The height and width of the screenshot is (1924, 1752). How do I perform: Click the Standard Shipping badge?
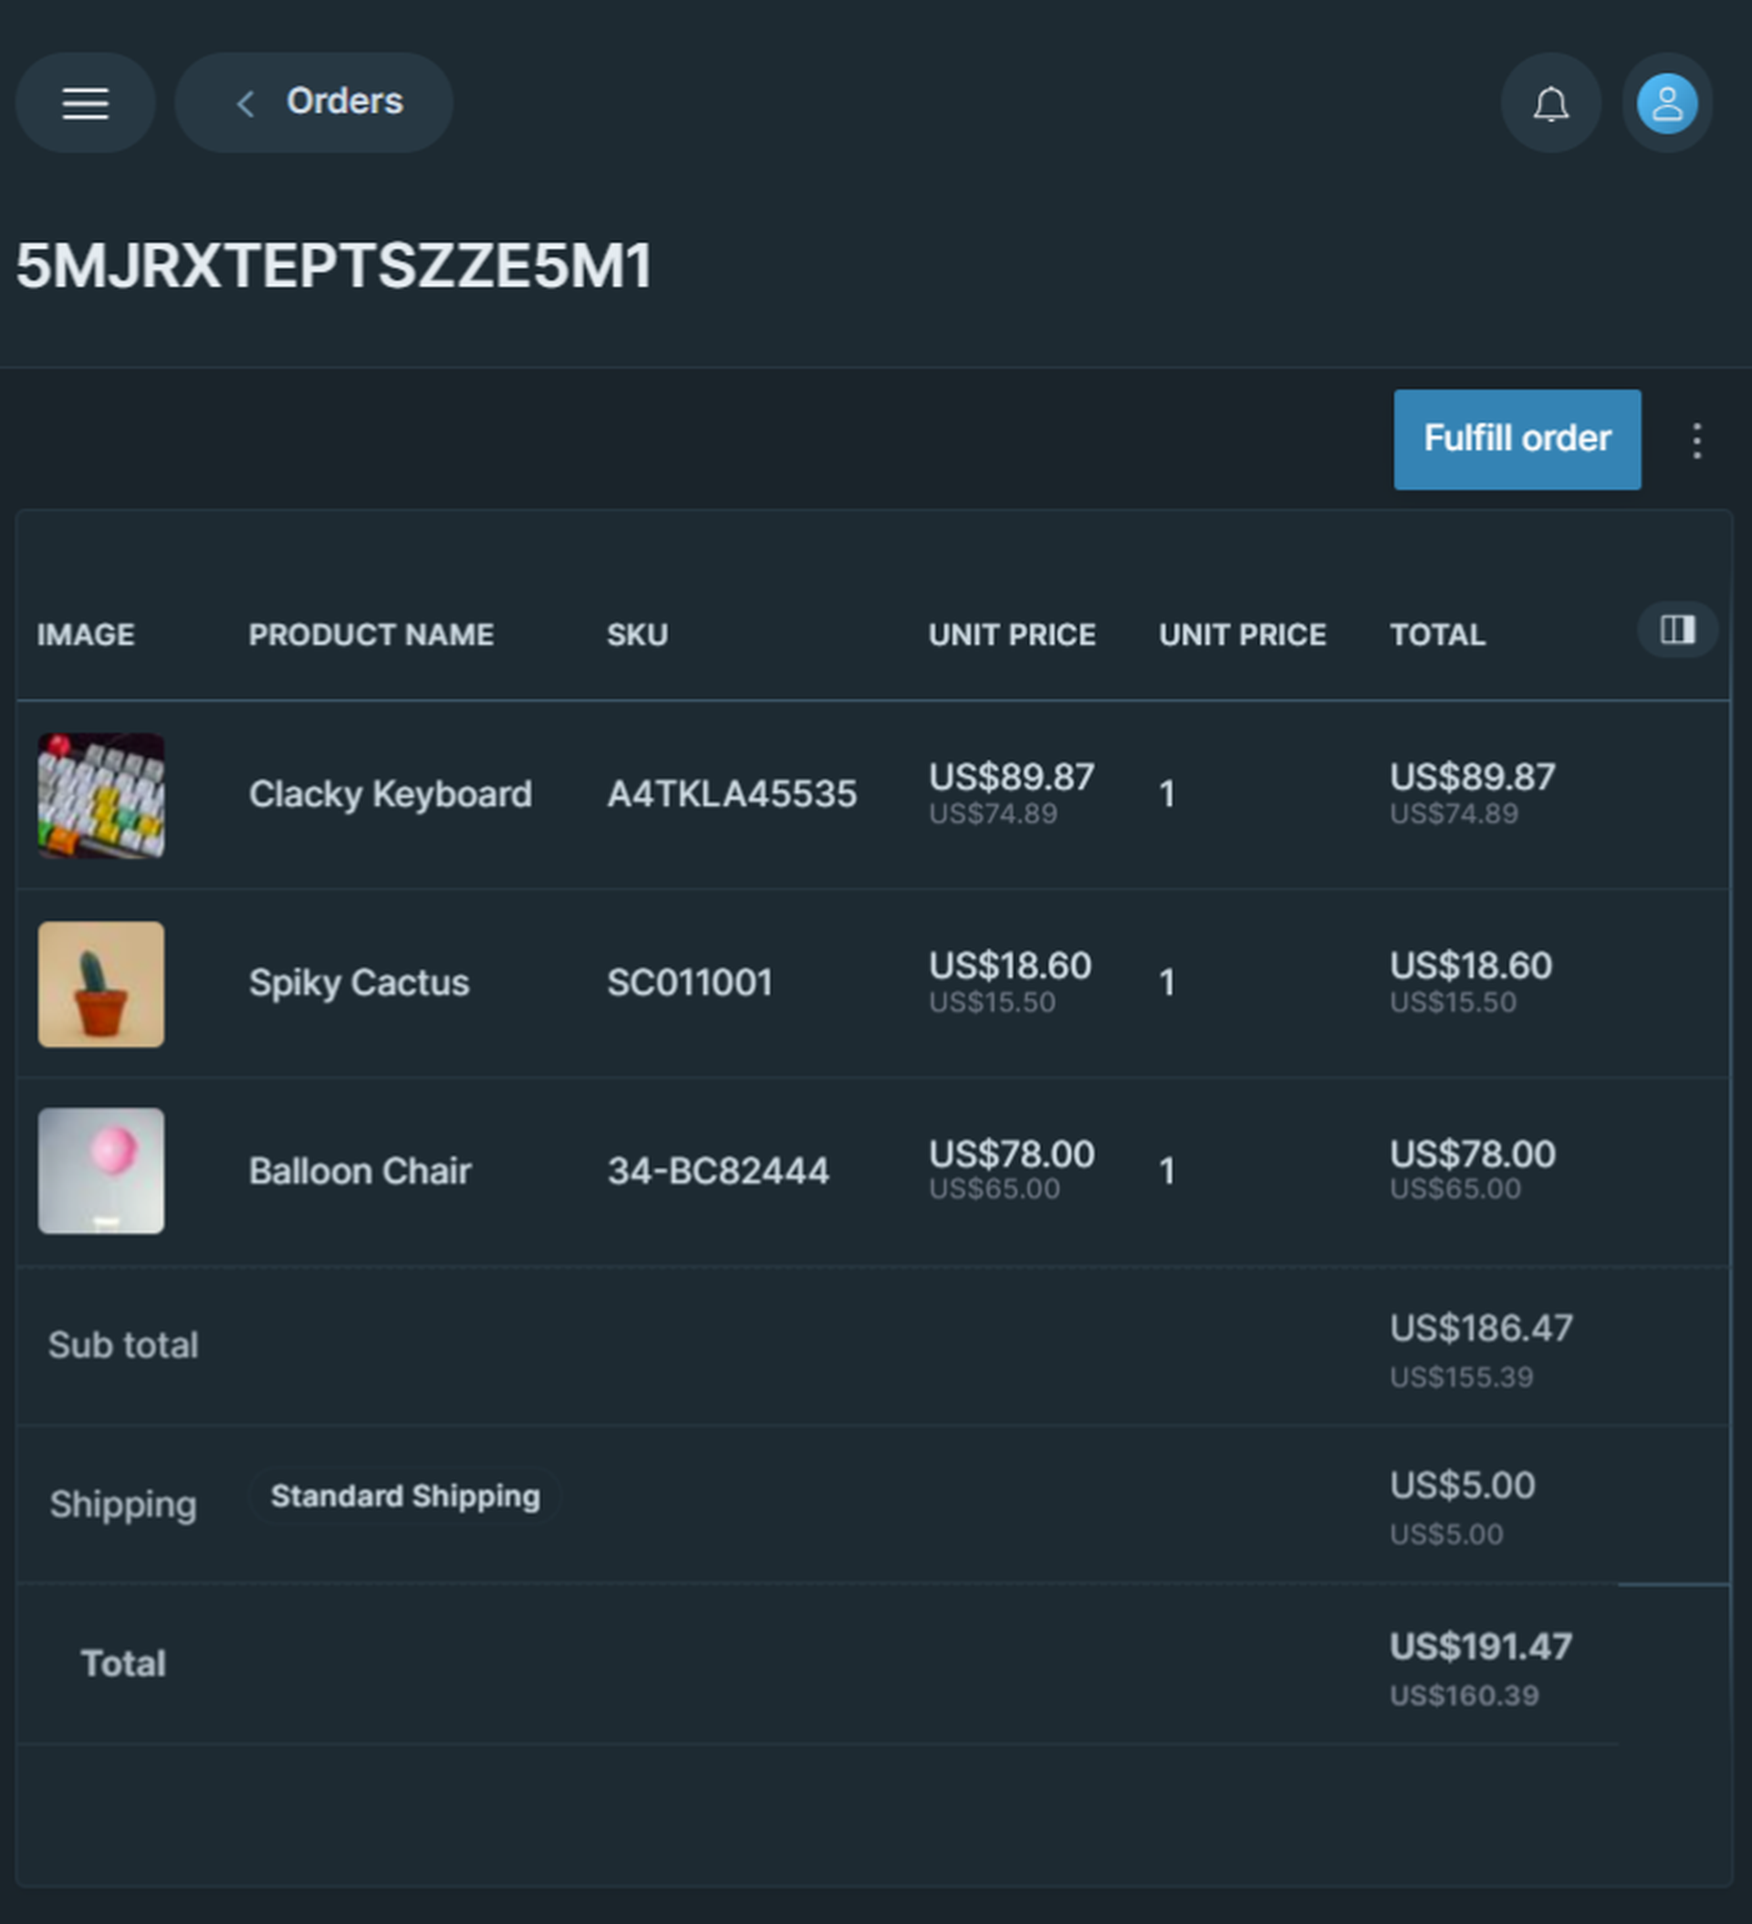pos(404,1496)
